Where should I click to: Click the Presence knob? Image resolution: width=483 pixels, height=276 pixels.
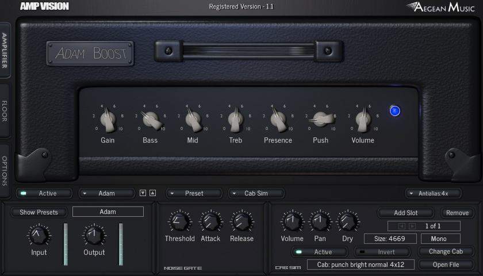click(x=278, y=121)
